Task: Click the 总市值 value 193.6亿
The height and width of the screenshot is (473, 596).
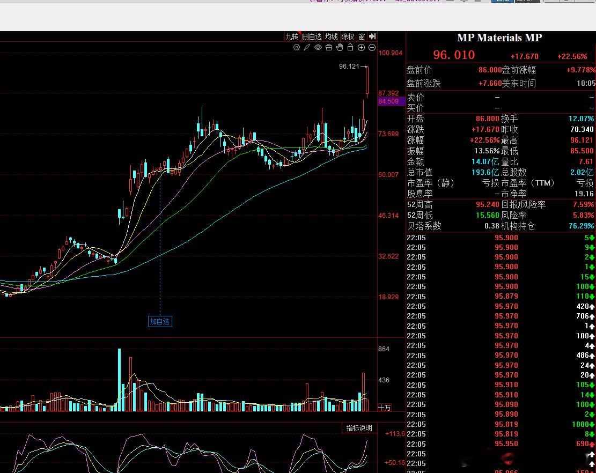Action: (485, 172)
